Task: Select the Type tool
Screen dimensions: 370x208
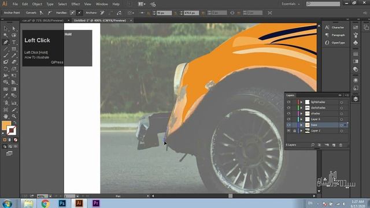Action: click(14, 42)
